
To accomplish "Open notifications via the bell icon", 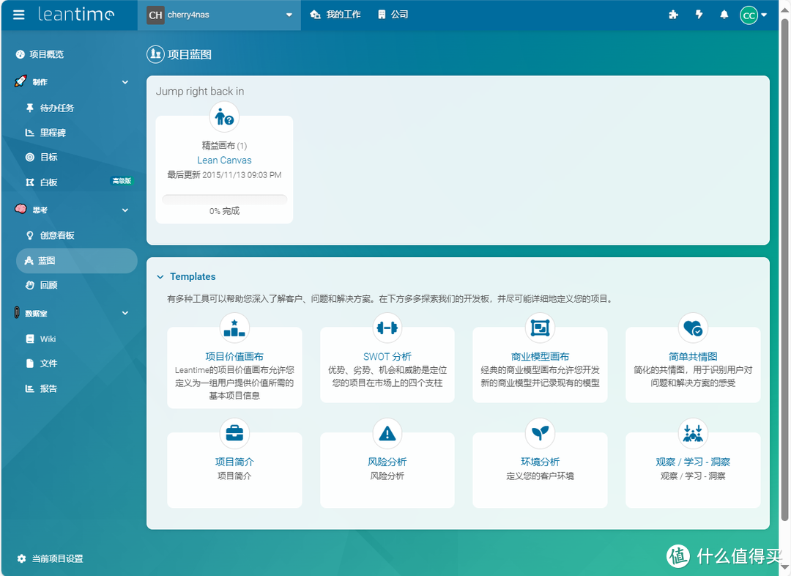I will (725, 14).
